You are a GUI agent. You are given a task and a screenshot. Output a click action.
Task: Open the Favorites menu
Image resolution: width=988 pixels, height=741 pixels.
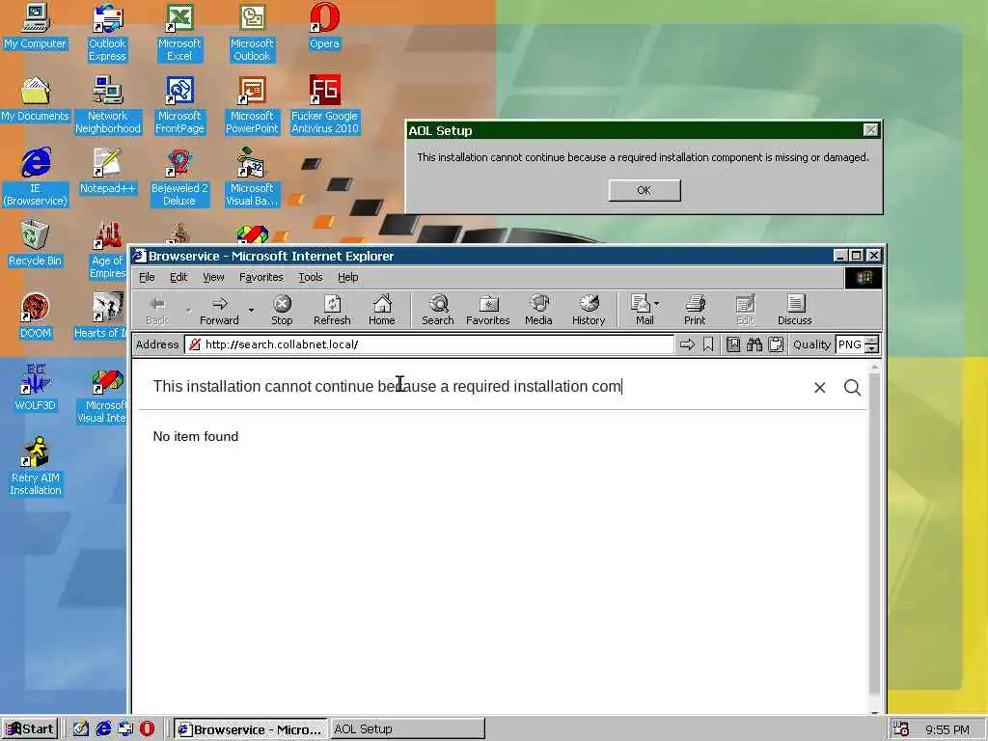[x=261, y=277]
